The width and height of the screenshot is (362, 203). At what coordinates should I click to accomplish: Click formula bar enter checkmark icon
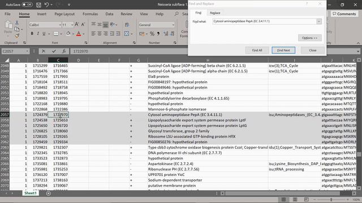pyautogui.click(x=54, y=51)
